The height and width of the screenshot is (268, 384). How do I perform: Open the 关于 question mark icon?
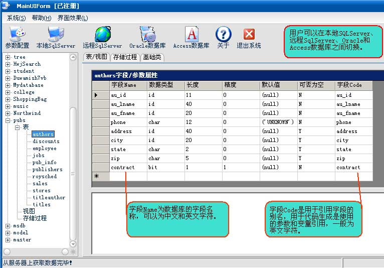[x=223, y=35]
